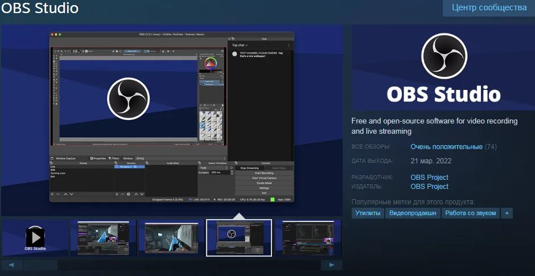The height and width of the screenshot is (276, 535).
Task: Add a source with plus icon
Action: click(117, 194)
